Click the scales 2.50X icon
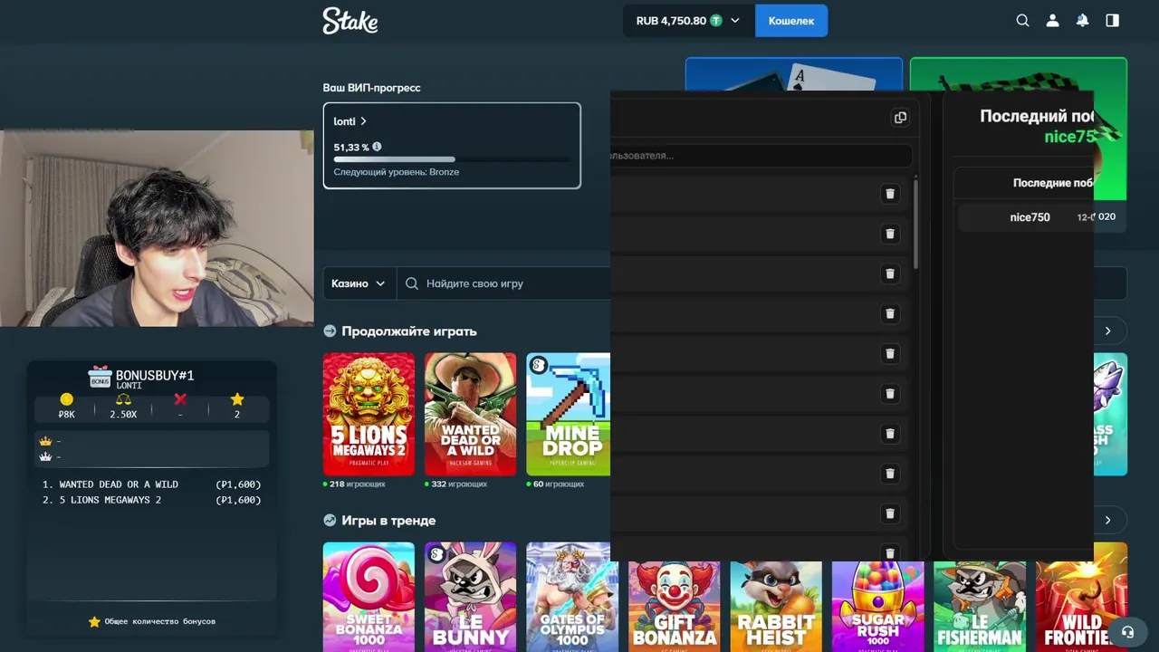 coord(123,399)
